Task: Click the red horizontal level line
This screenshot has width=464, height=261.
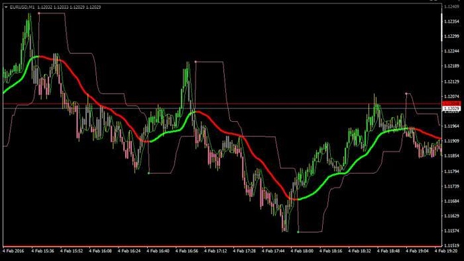Action: (222, 104)
